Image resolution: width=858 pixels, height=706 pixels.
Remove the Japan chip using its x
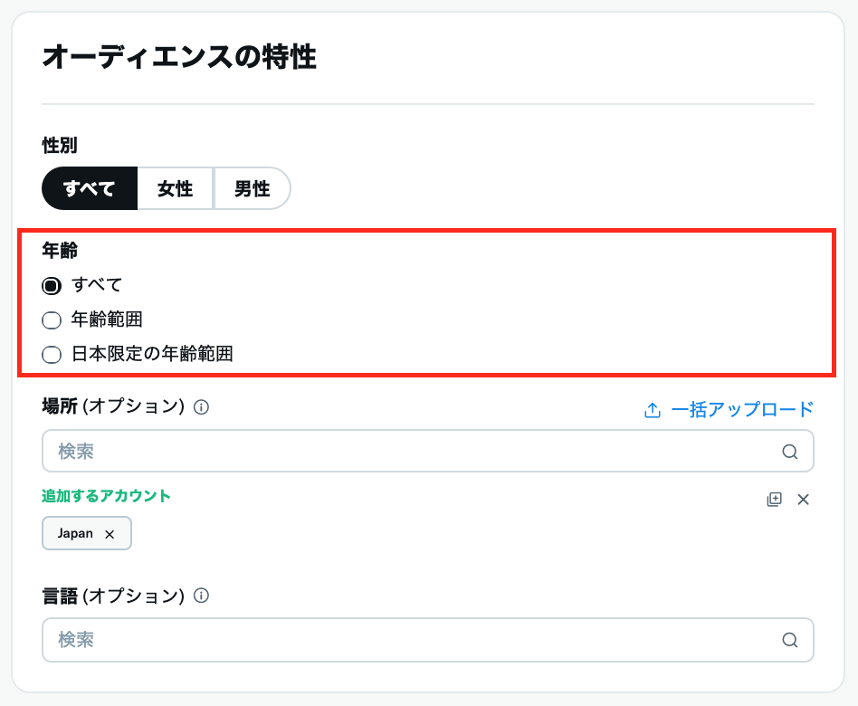point(110,534)
